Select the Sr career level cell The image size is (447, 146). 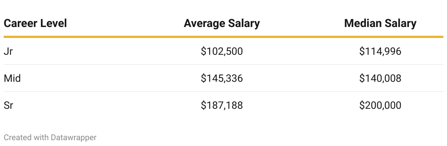[8, 105]
